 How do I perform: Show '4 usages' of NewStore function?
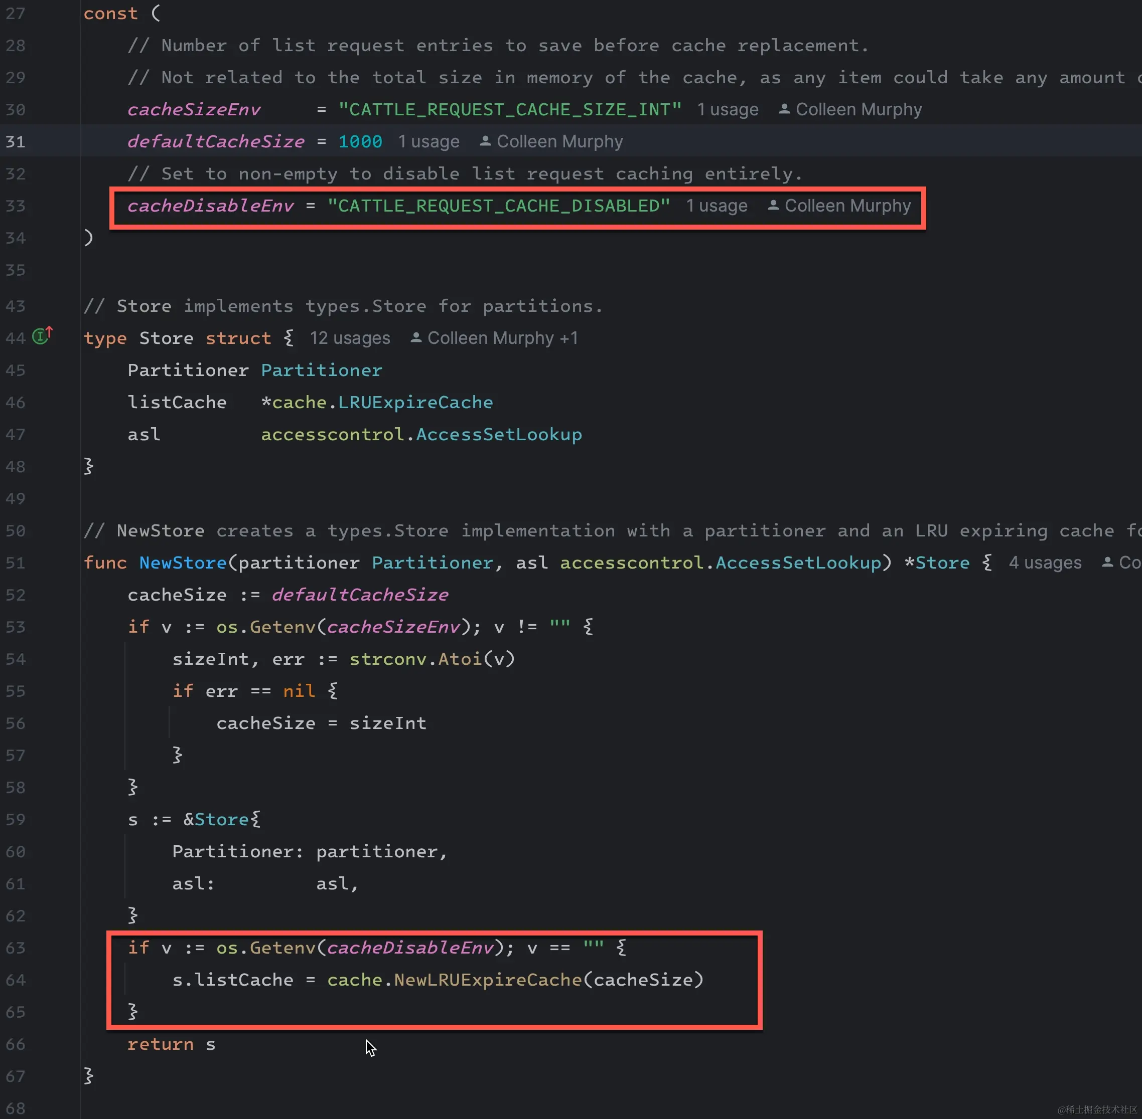(x=1045, y=563)
